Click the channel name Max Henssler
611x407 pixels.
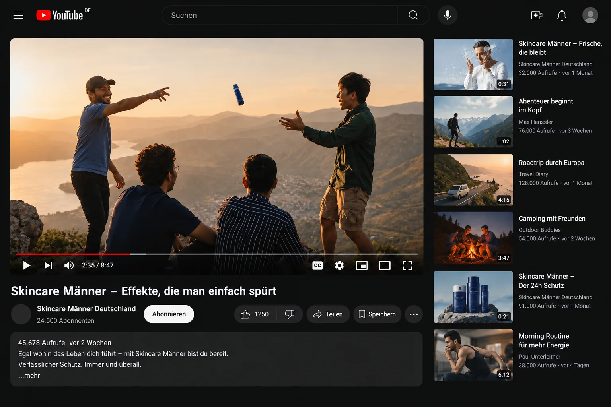(x=536, y=122)
